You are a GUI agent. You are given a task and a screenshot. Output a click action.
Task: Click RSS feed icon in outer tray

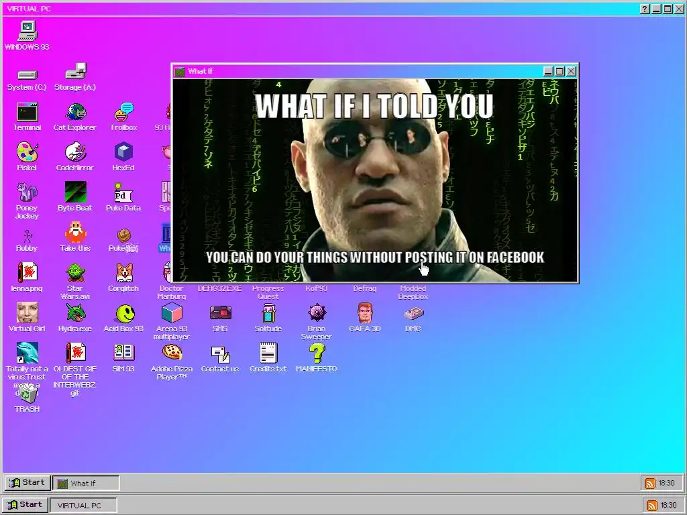point(652,505)
